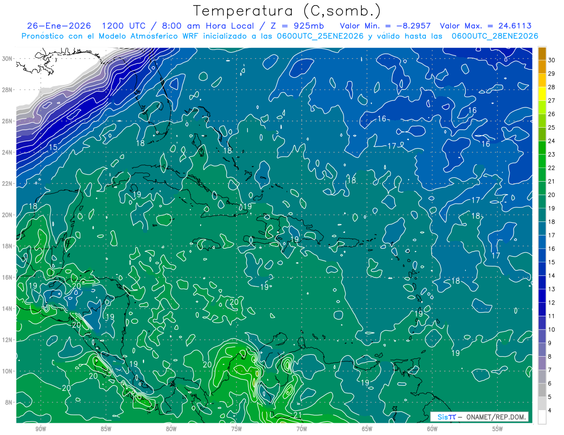Screen dimensions: 564x435
Task: Click the "1200 UTC" time label
Action: click(124, 26)
